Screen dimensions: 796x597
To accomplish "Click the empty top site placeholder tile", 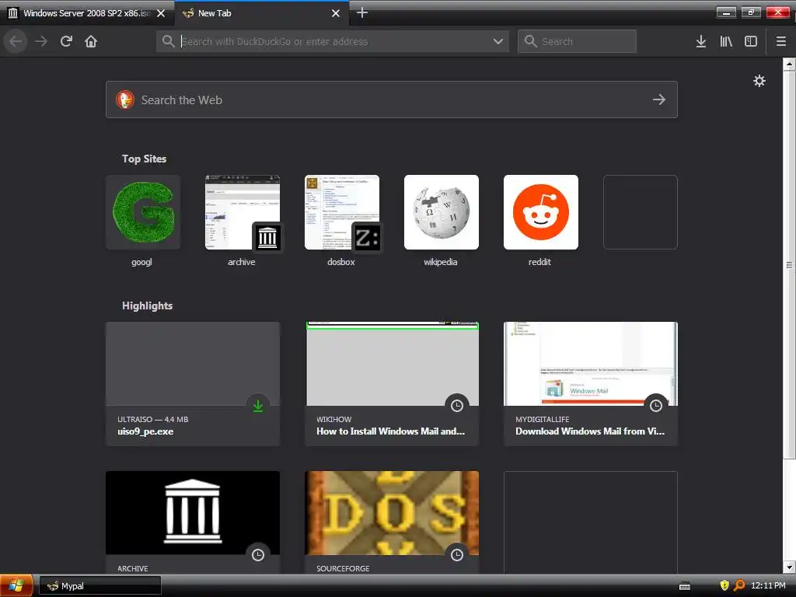I will point(641,212).
